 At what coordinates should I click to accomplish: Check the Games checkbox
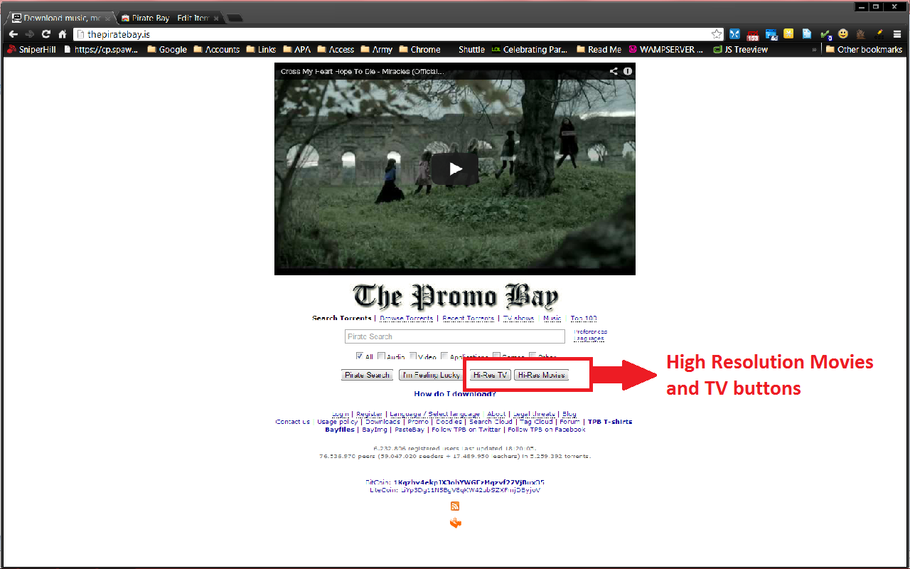coord(497,356)
